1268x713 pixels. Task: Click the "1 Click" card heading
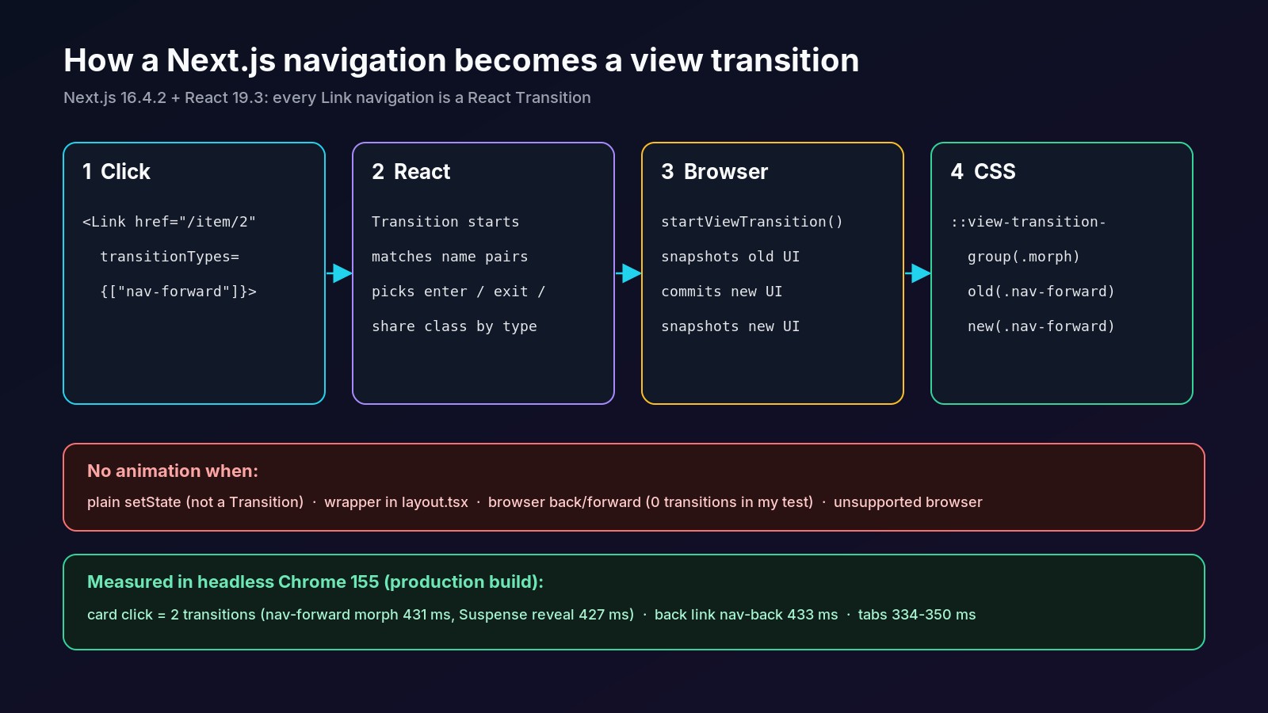[x=116, y=172]
